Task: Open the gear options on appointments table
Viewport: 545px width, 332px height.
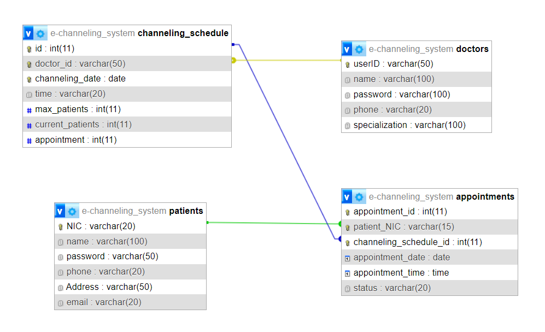Action: (359, 197)
